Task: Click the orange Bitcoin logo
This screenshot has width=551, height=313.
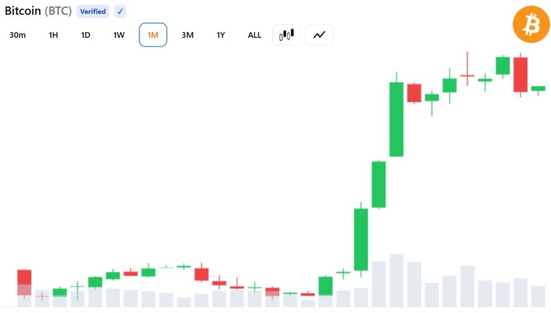Action: [530, 24]
